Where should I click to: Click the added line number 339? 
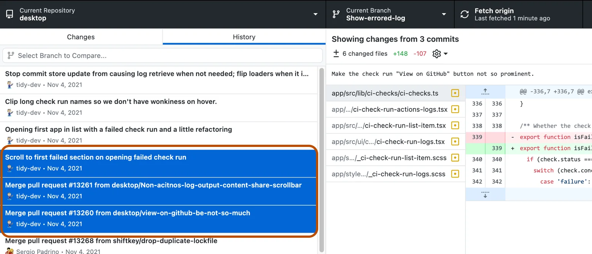pos(497,148)
